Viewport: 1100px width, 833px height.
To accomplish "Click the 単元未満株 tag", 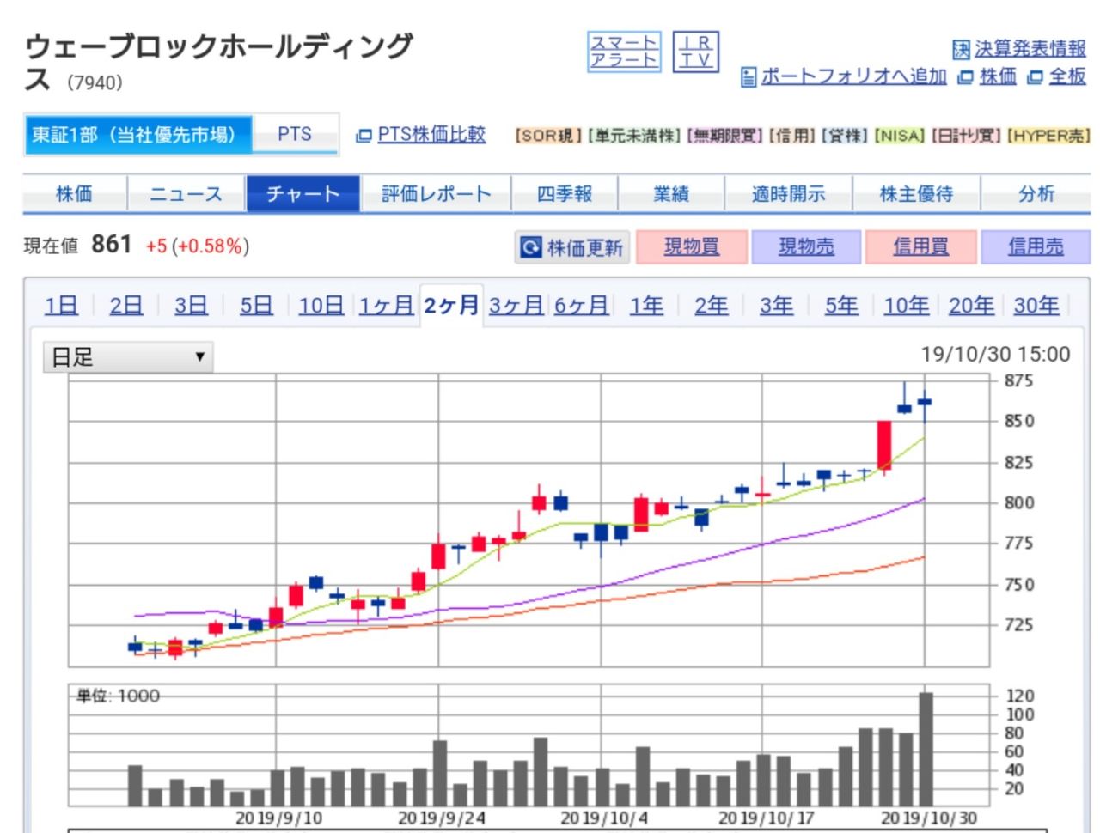I will [635, 136].
